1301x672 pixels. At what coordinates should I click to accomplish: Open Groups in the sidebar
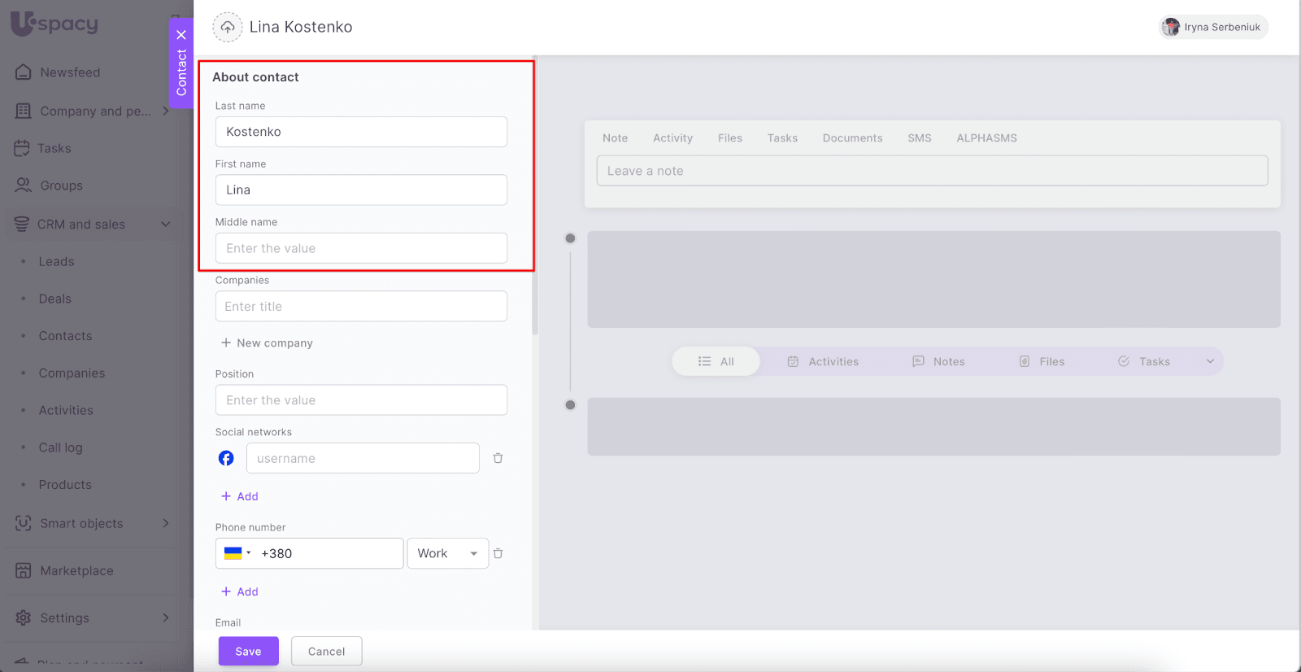coord(61,185)
